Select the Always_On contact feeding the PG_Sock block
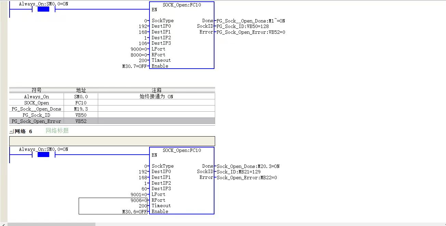 coord(43,9)
